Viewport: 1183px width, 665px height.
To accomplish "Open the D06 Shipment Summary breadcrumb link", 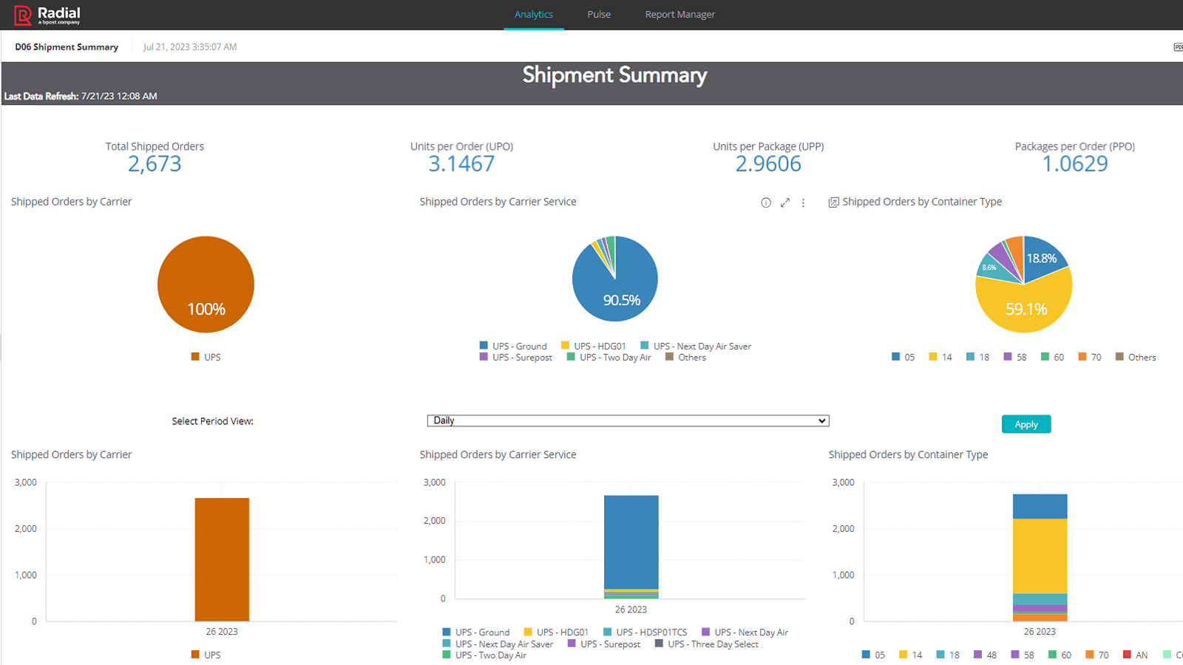I will click(66, 47).
